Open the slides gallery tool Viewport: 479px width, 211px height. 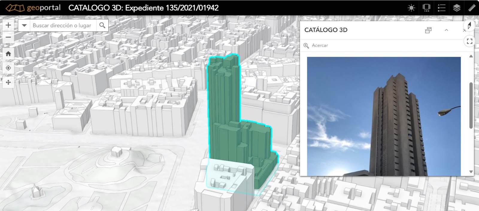coord(426,8)
